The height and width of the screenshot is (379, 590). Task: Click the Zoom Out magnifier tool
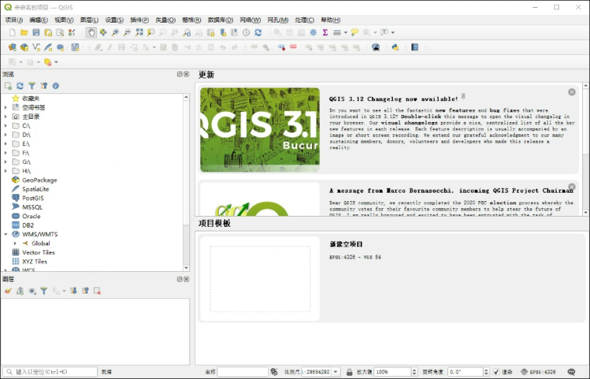[127, 33]
